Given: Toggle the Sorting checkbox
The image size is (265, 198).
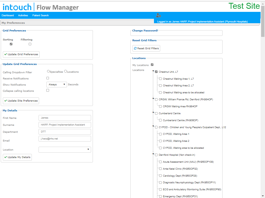Looking at the screenshot, I should click(11, 44).
